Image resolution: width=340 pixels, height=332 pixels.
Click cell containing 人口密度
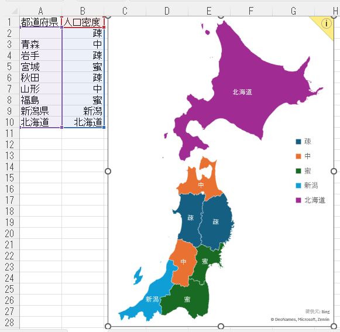[83, 22]
